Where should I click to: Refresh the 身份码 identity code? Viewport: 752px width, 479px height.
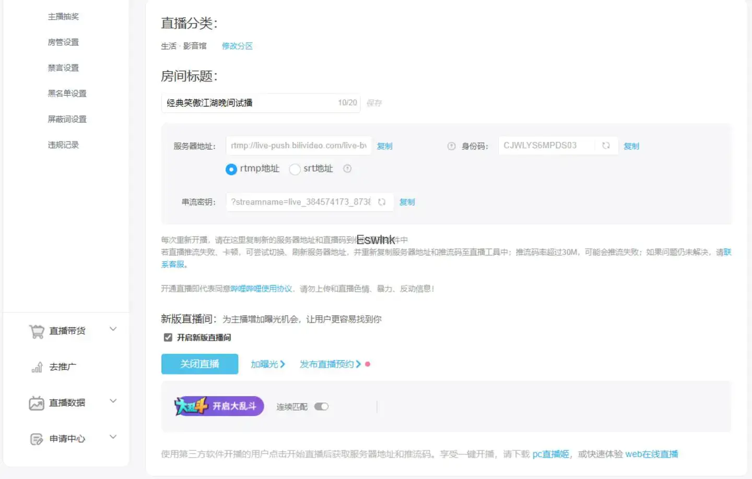point(606,146)
